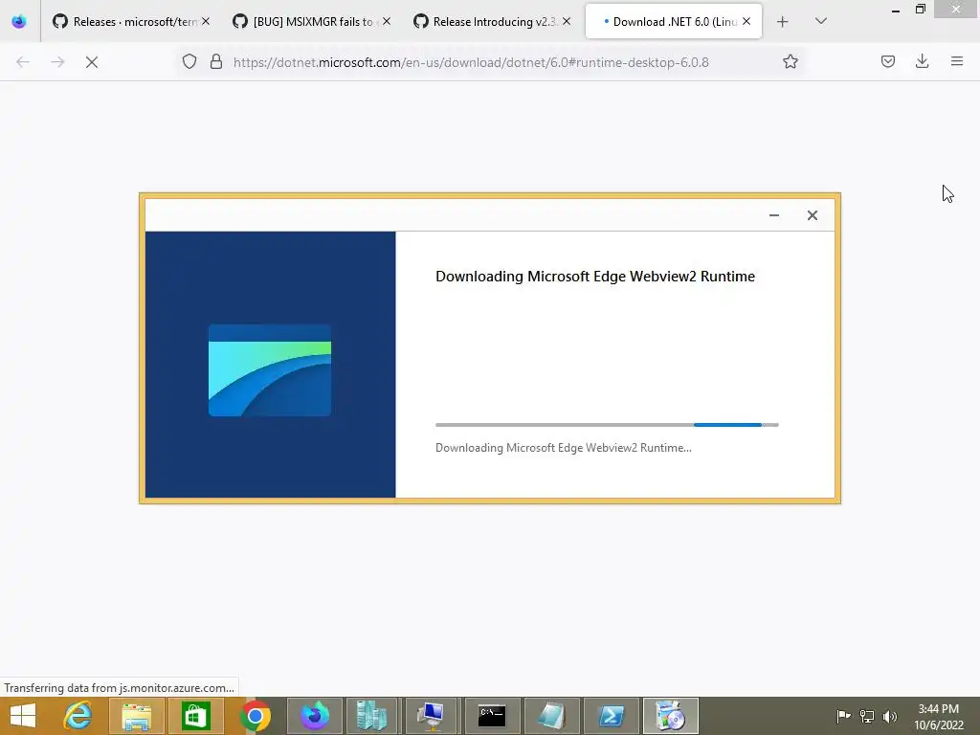Stop loading the current page
The height and width of the screenshot is (735, 980).
[92, 62]
